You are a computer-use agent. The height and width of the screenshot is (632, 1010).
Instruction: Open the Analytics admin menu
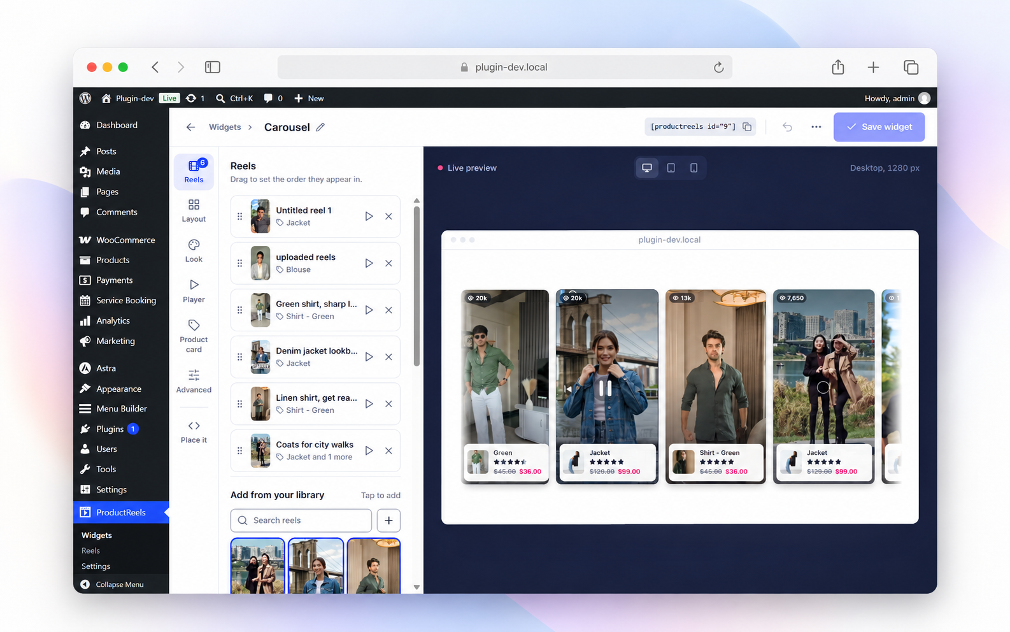pos(121,321)
